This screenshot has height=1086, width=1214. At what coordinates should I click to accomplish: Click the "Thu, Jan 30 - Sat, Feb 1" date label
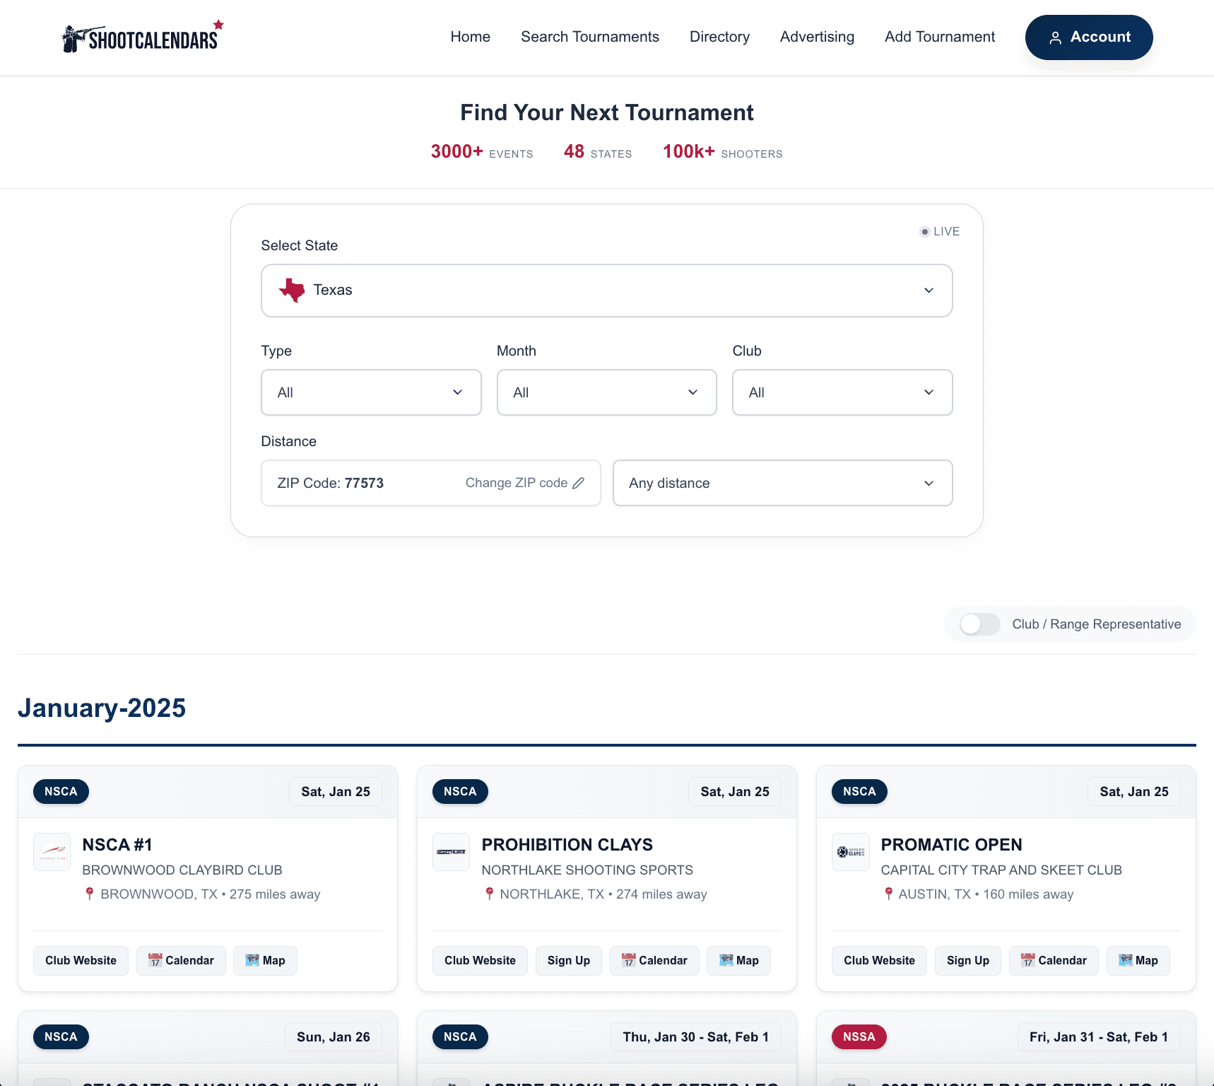(696, 1037)
